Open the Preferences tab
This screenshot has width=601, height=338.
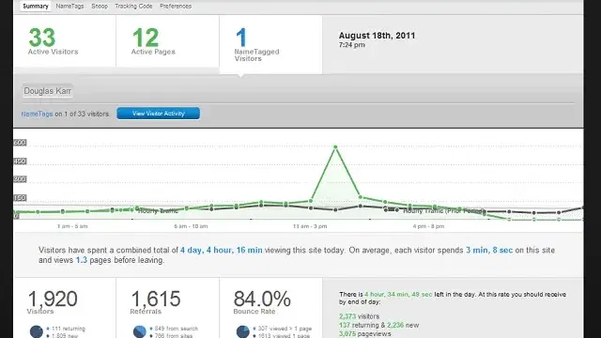pyautogui.click(x=176, y=7)
